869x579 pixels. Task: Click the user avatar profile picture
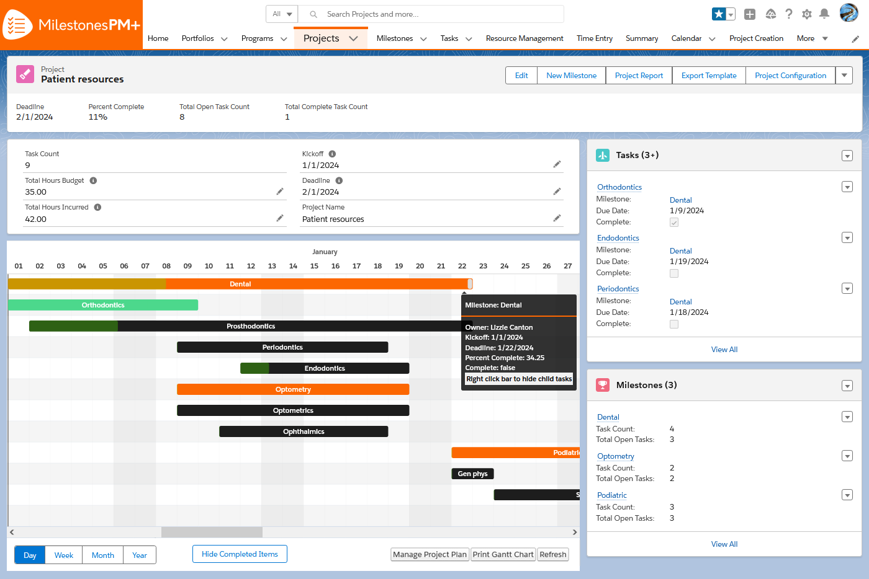(x=848, y=12)
